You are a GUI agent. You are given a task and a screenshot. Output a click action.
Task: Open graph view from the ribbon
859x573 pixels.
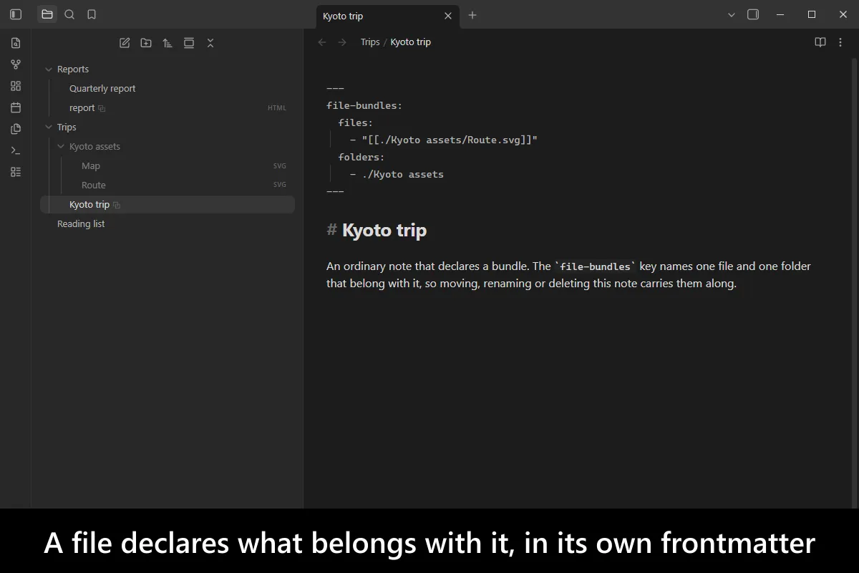[16, 64]
